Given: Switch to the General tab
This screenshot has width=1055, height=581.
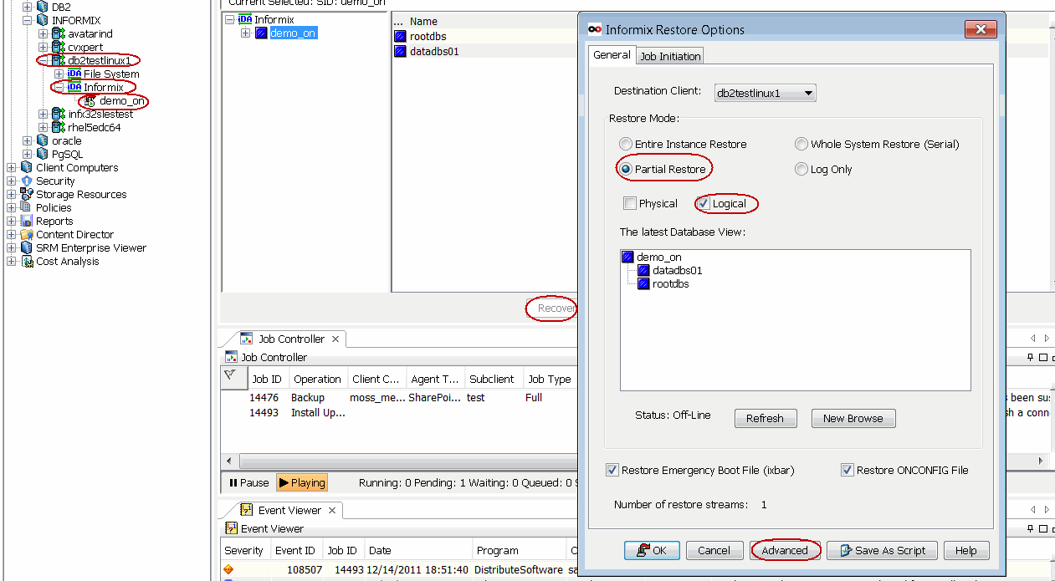Looking at the screenshot, I should click(x=612, y=55).
